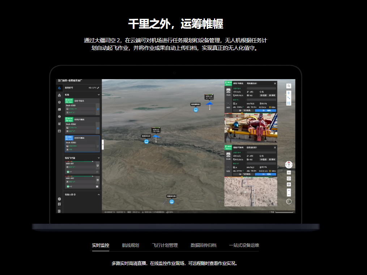Image resolution: width=367 pixels, height=275 pixels.
Task: Click the pencil edit icon beside callsign
Action: pos(98,87)
